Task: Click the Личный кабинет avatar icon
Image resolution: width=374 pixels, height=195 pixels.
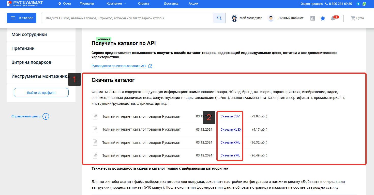Action: click(271, 18)
